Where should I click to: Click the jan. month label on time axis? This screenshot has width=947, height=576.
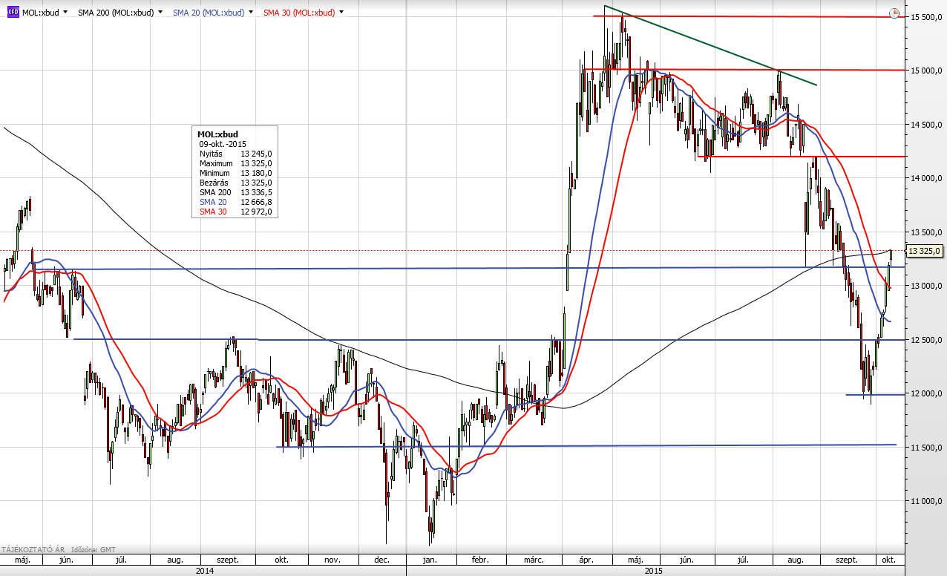[x=430, y=560]
